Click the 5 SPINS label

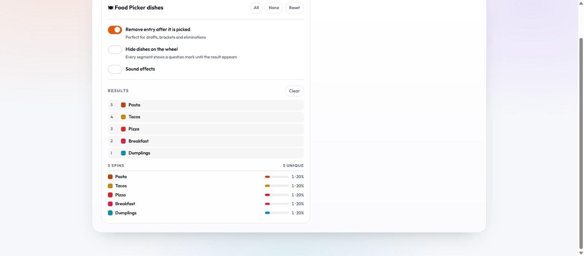[116, 166]
